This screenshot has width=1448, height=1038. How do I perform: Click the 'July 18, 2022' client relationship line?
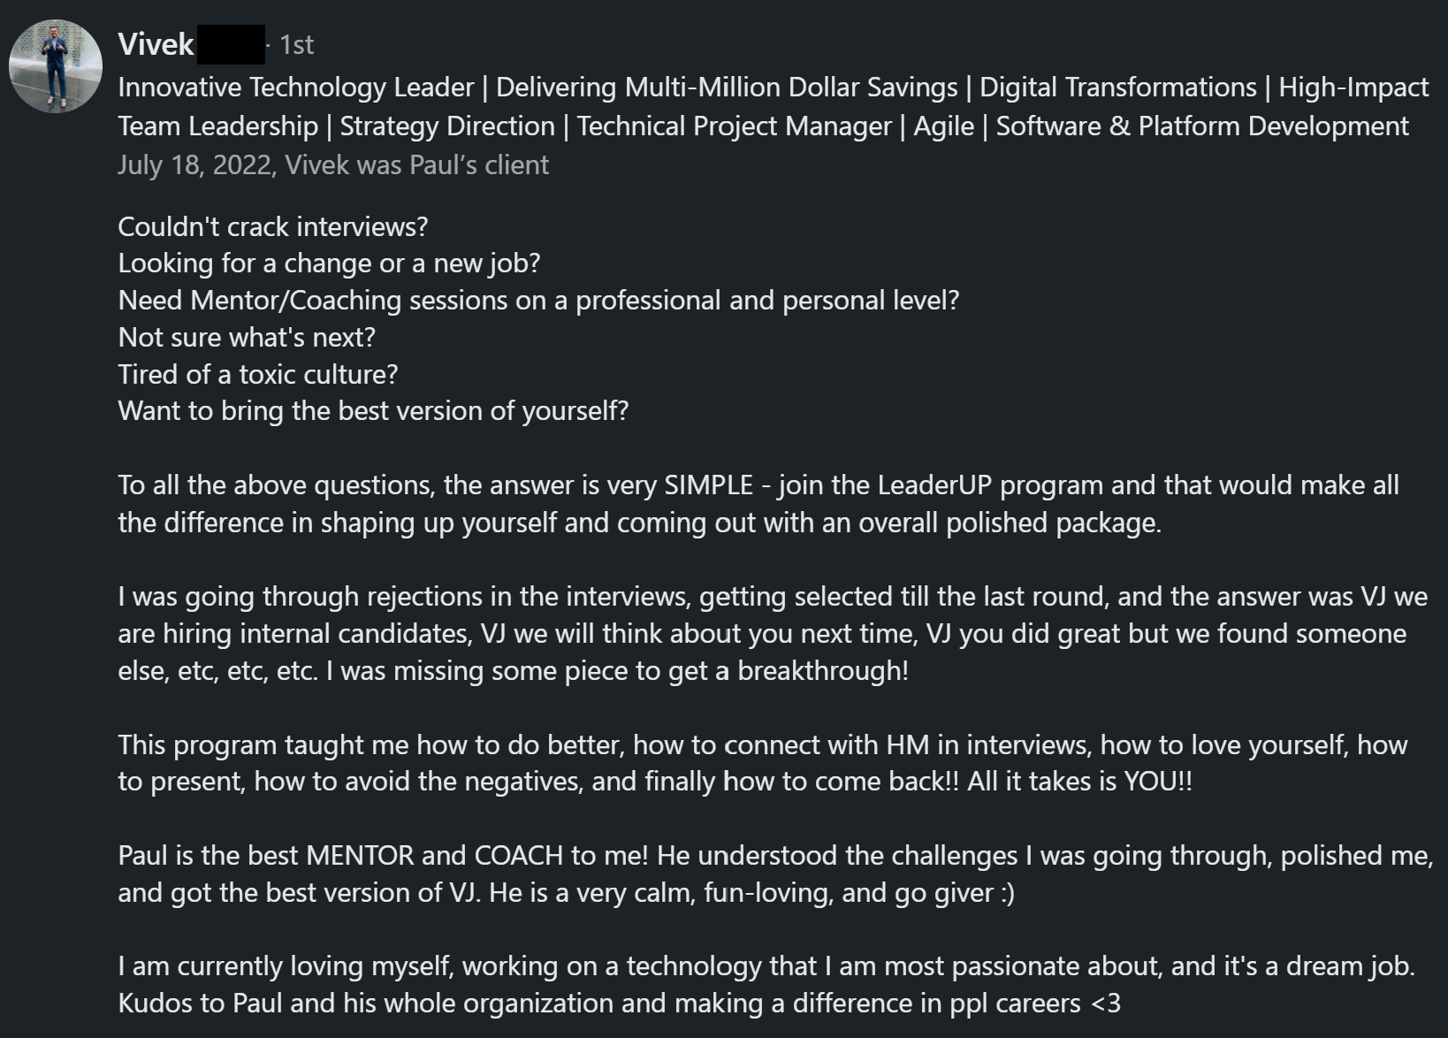click(x=333, y=164)
